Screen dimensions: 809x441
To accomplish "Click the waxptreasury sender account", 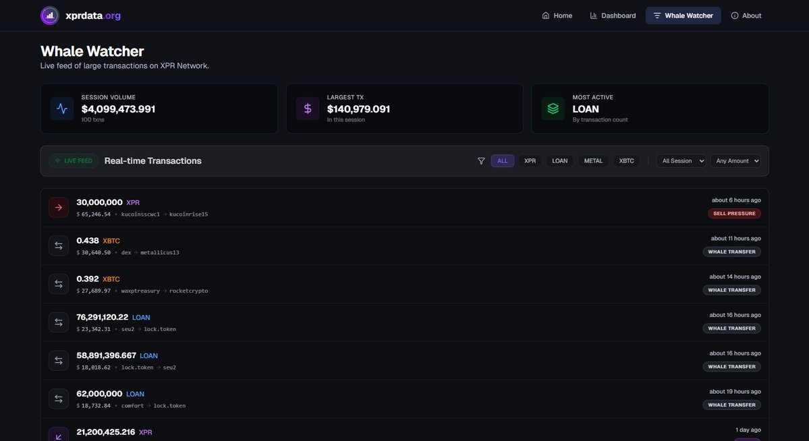I will [140, 291].
